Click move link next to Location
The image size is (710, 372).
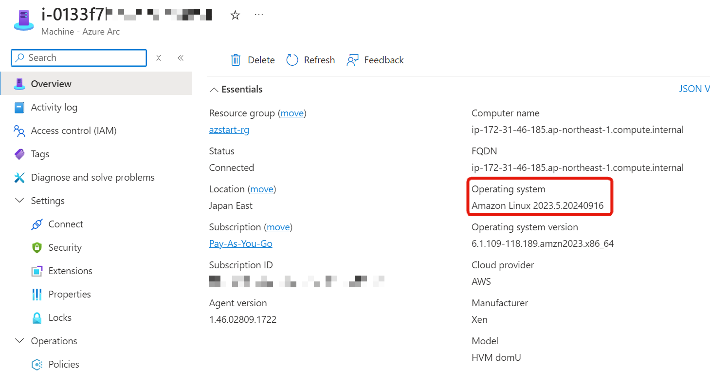coord(262,189)
